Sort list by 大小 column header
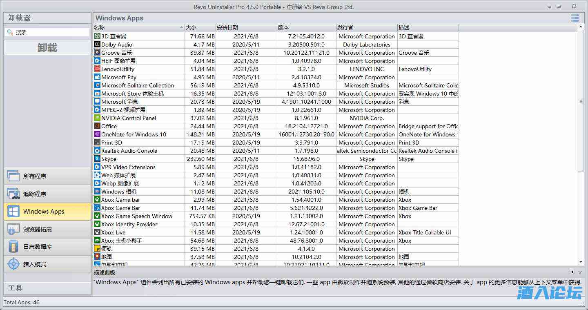588x310 pixels. [x=200, y=27]
